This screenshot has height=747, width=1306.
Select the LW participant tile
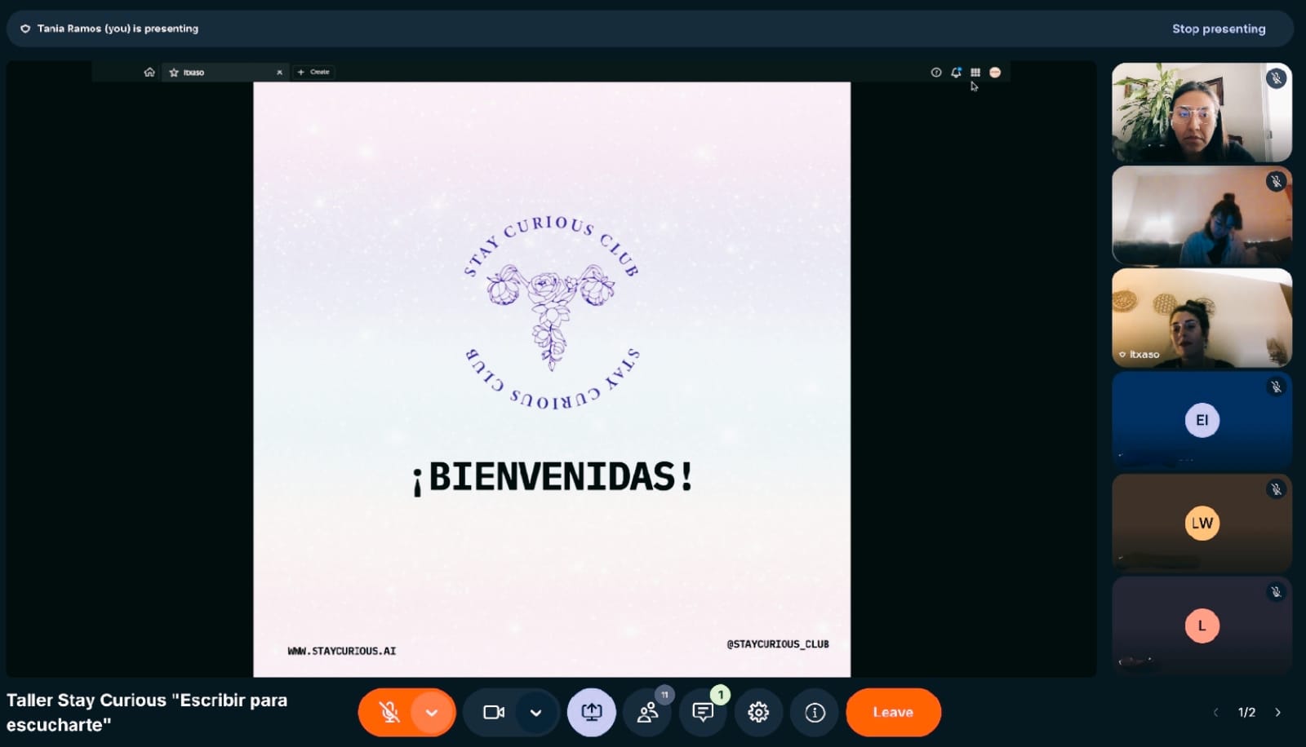[1202, 524]
